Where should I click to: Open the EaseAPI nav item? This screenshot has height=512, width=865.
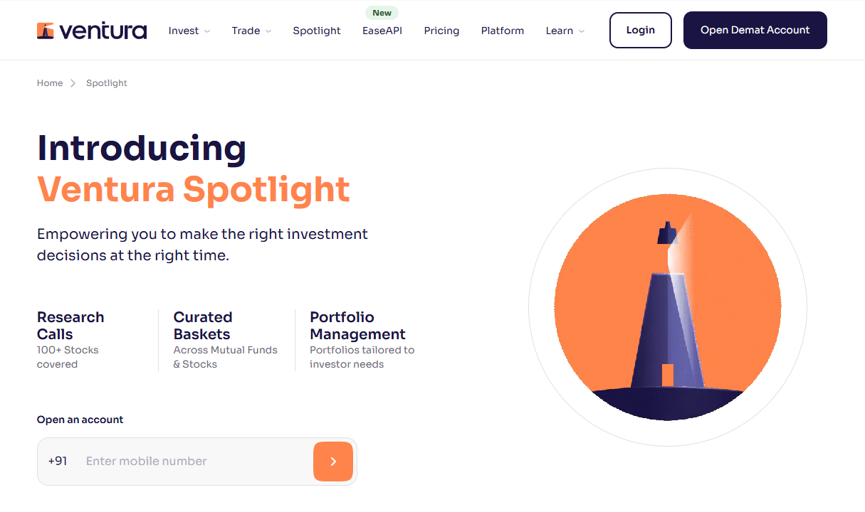coord(382,31)
